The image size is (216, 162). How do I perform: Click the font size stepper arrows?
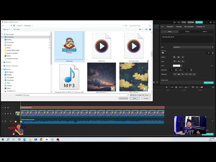click(x=213, y=53)
